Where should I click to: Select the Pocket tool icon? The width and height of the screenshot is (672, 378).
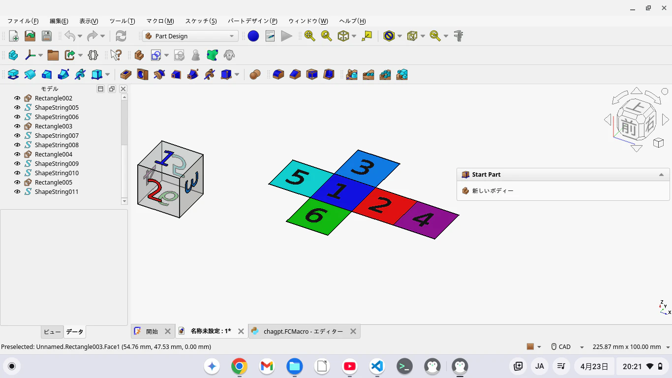point(126,74)
